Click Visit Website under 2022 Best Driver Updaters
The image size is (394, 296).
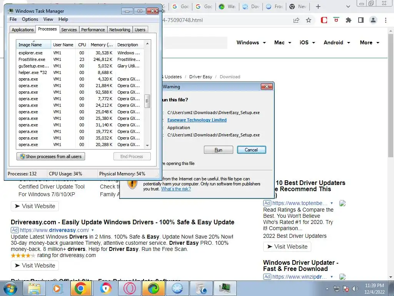point(287,247)
